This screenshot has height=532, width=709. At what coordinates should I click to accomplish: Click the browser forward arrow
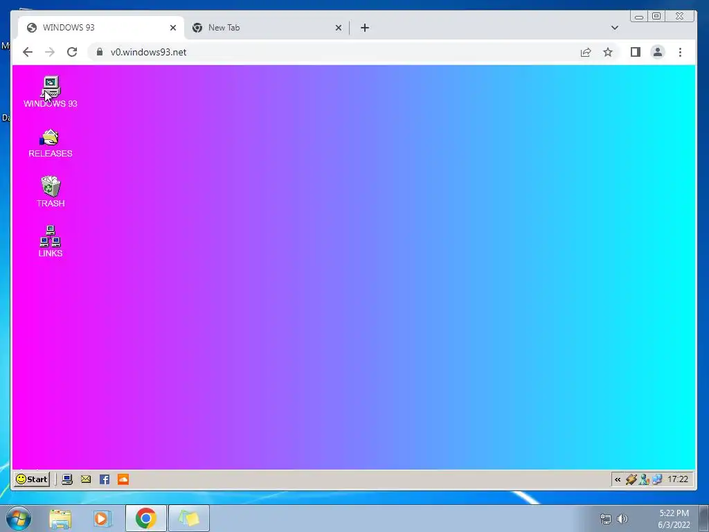(50, 52)
